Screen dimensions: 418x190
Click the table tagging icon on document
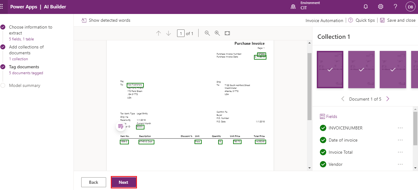[x=121, y=126]
